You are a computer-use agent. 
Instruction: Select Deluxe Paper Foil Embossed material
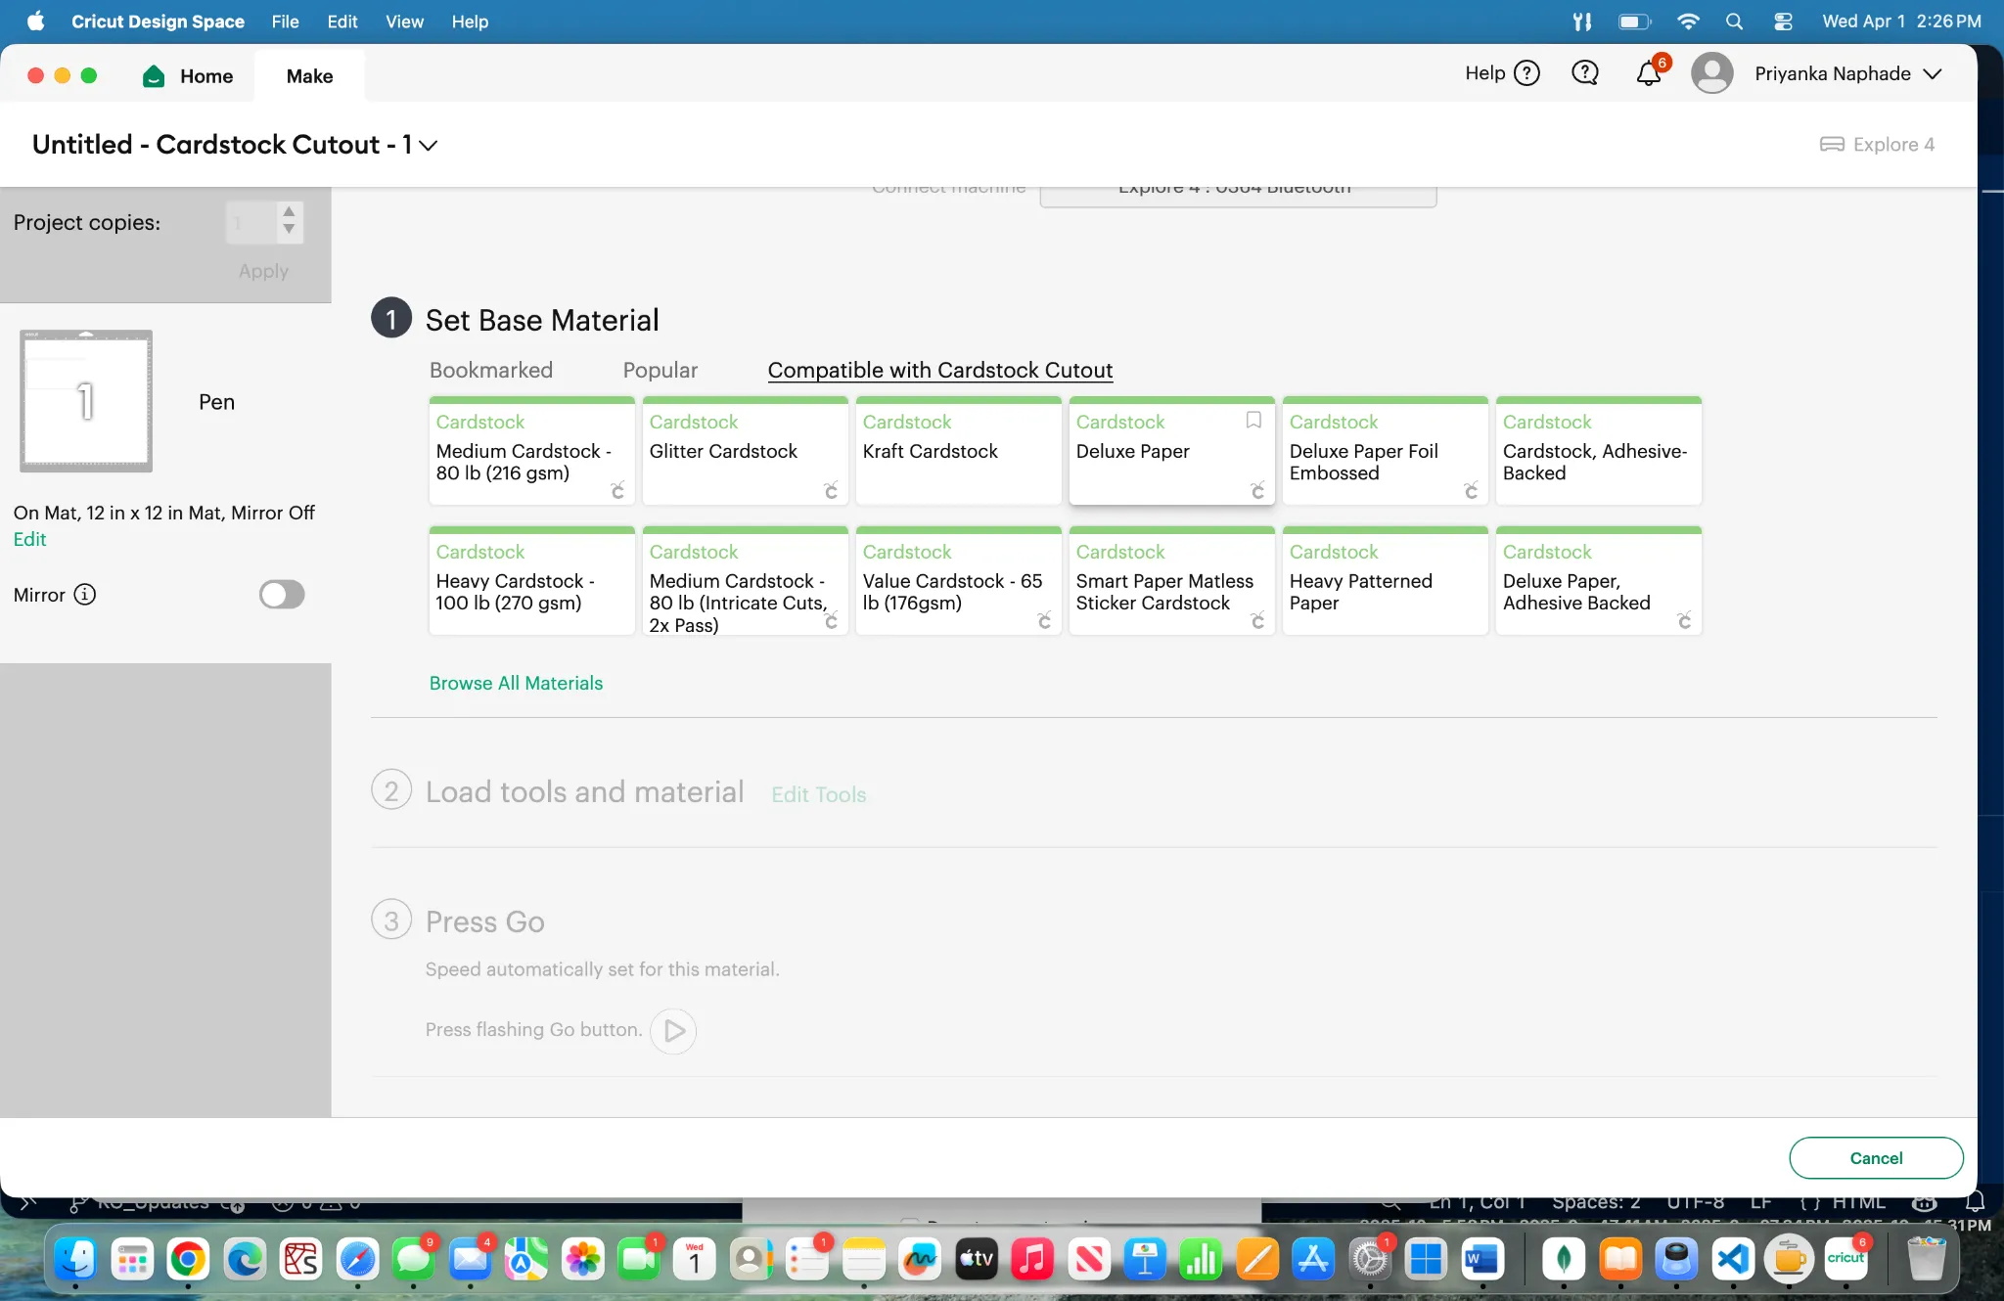coord(1385,451)
